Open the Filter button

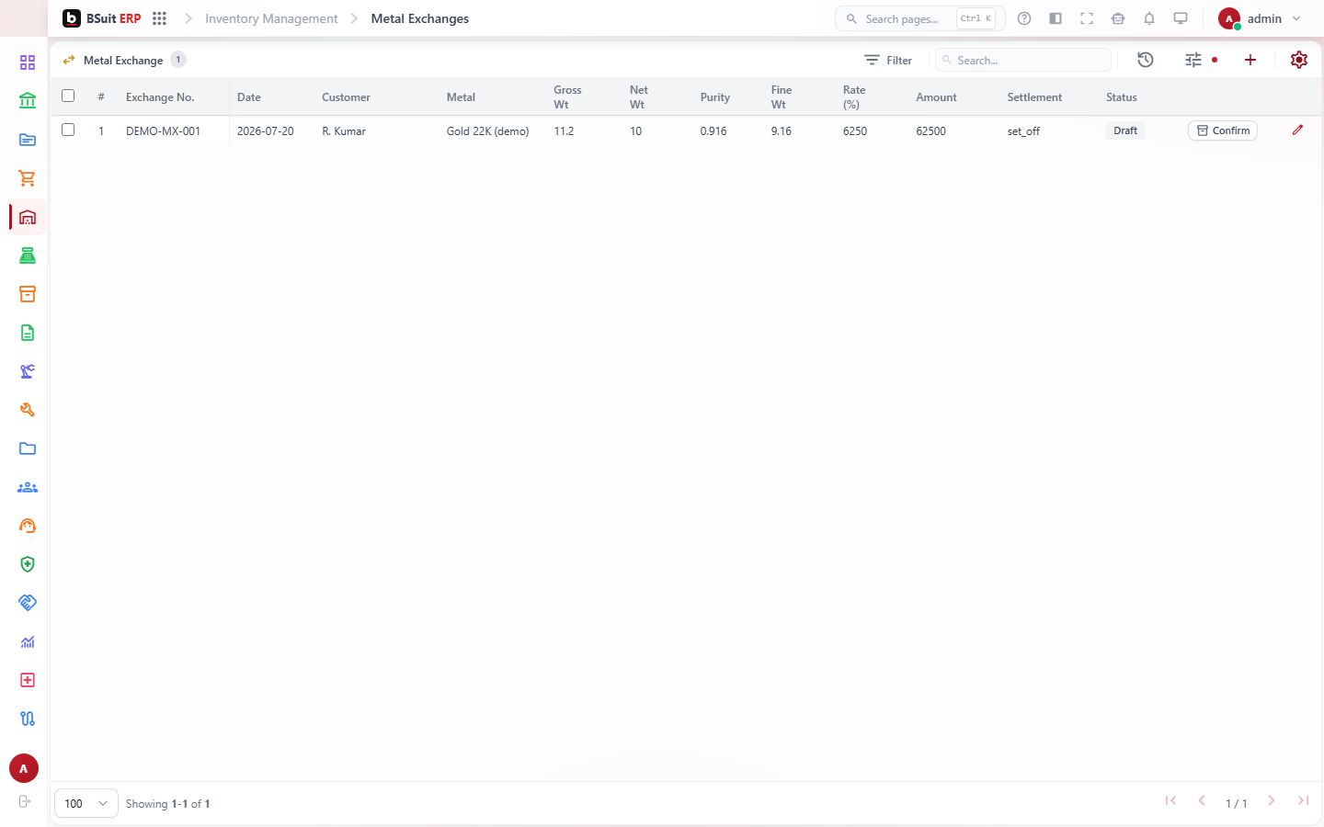(x=888, y=60)
